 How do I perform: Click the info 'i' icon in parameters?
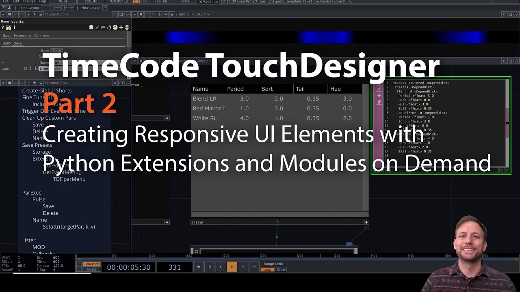[x=15, y=28]
